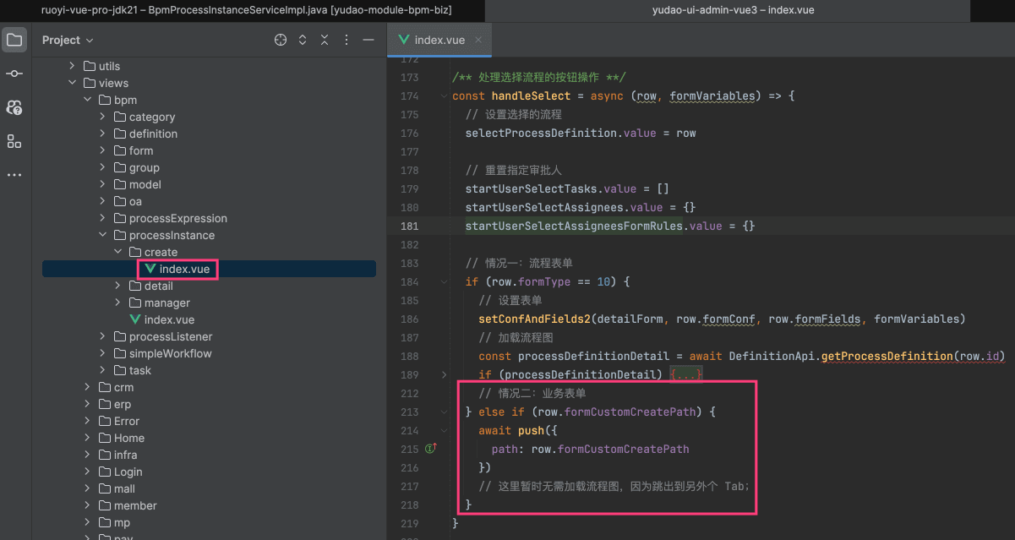Open the Structure tool window

click(x=14, y=141)
